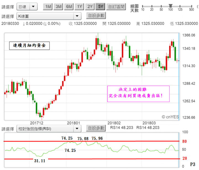199x170 pixels.
Task: Click the blue cursor line on chart
Action: (x=179, y=76)
